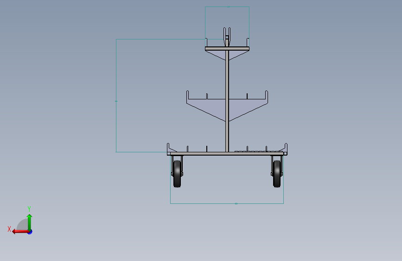Select the fork bracket at the top of the post
Viewport: 402px width, 261px height.
point(227,37)
